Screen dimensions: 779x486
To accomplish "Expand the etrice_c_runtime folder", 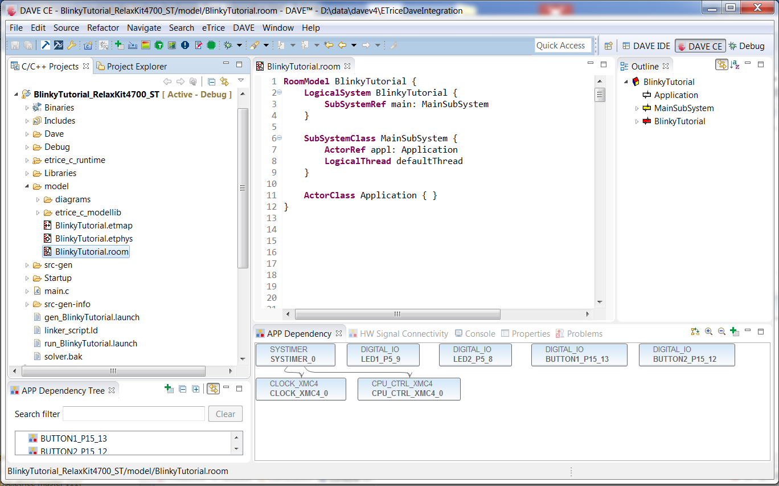I will coord(27,160).
